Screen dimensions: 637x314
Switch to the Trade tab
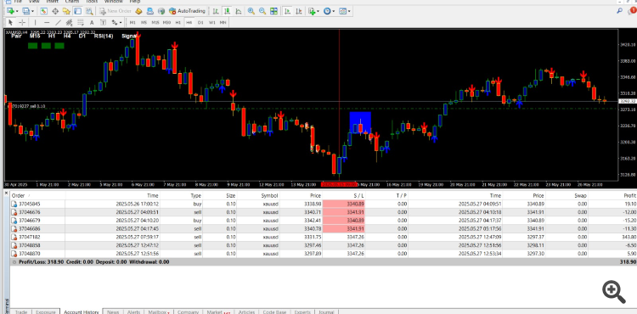(21, 311)
